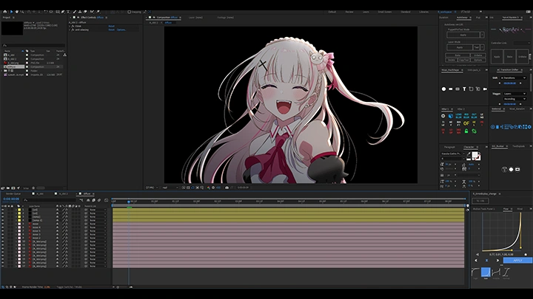
Task: Click the Unbake button in the AutoSway panel
Action: (x=478, y=55)
